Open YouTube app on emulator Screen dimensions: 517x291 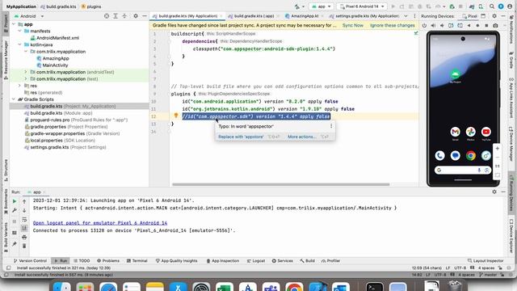click(485, 132)
